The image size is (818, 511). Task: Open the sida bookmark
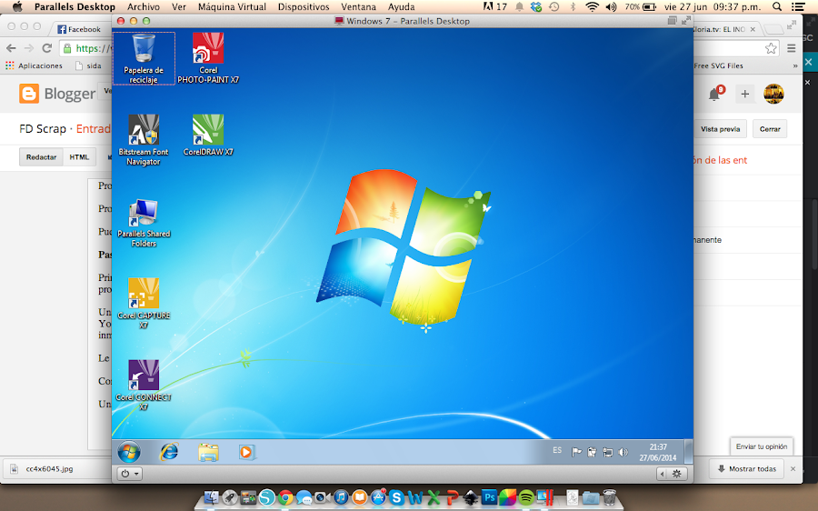tap(88, 65)
